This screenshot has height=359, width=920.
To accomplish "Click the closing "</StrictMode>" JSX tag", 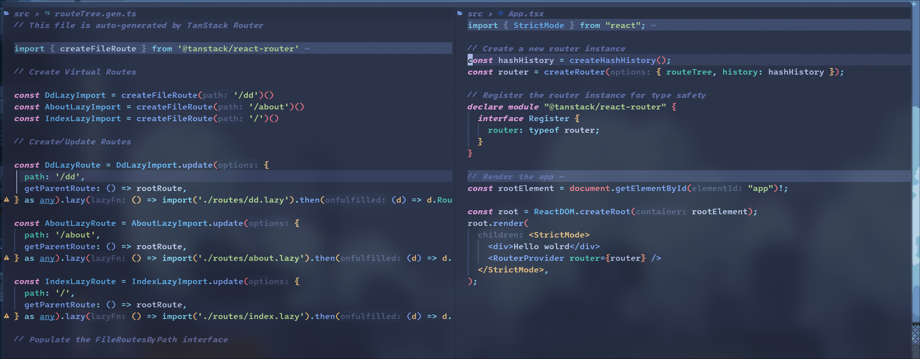I will (x=511, y=270).
